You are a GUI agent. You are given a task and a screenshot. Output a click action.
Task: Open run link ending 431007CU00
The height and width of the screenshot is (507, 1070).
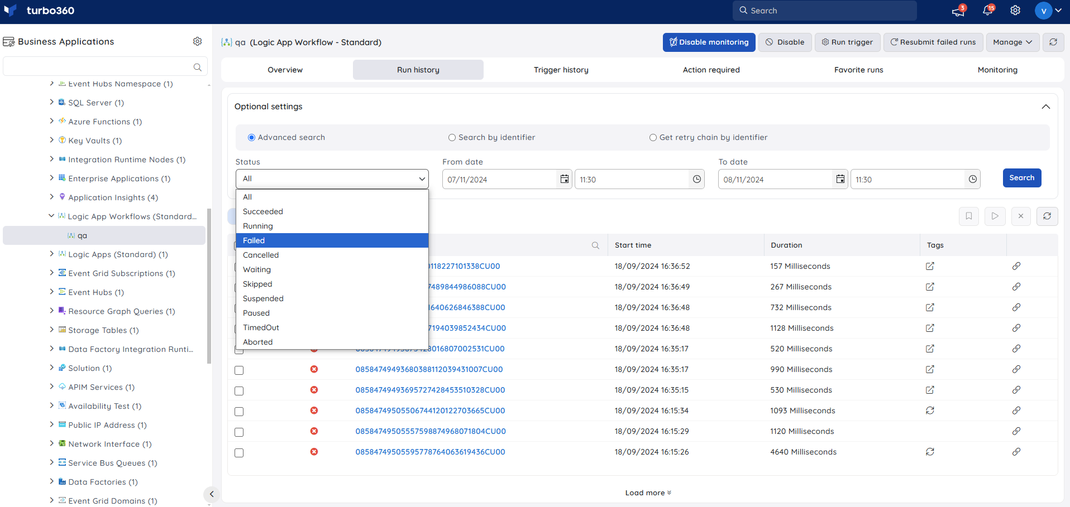429,369
